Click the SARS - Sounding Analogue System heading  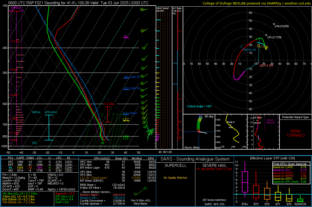pos(195,159)
